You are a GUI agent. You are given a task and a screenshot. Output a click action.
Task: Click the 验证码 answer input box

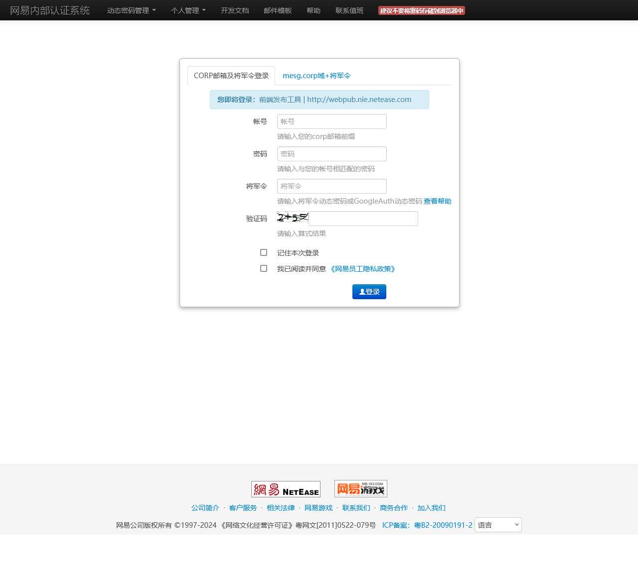(363, 219)
